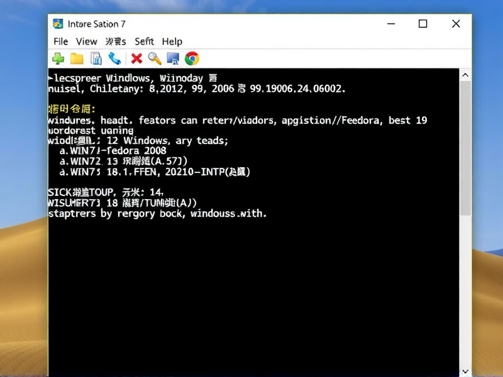Open the File menu
Screen dimensions: 503x377
click(60, 41)
